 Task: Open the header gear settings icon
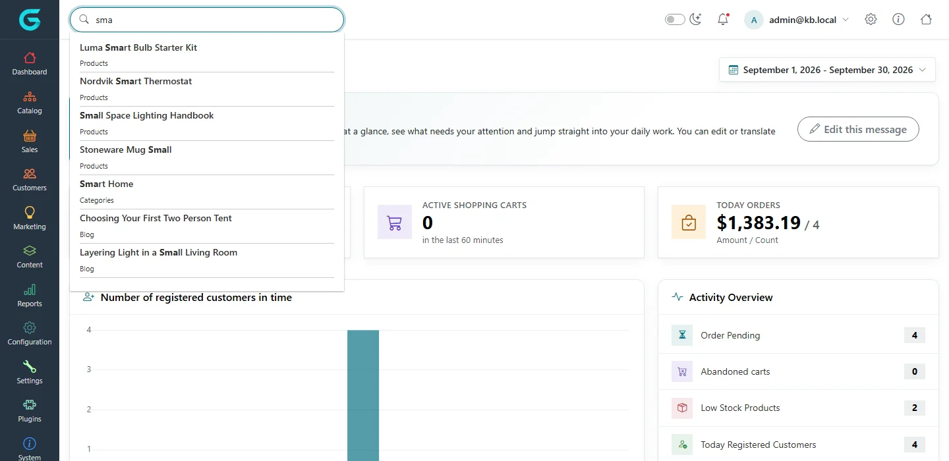click(871, 19)
